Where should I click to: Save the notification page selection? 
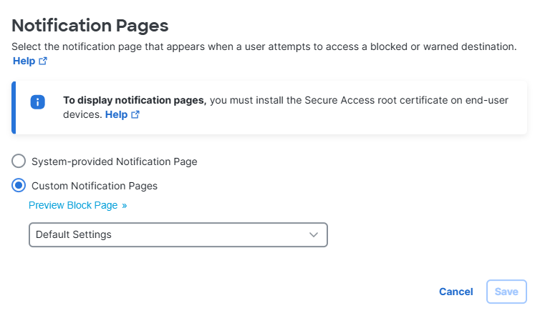506,292
